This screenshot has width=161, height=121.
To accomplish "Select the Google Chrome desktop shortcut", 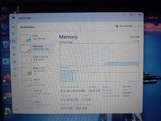I will (8, 98).
